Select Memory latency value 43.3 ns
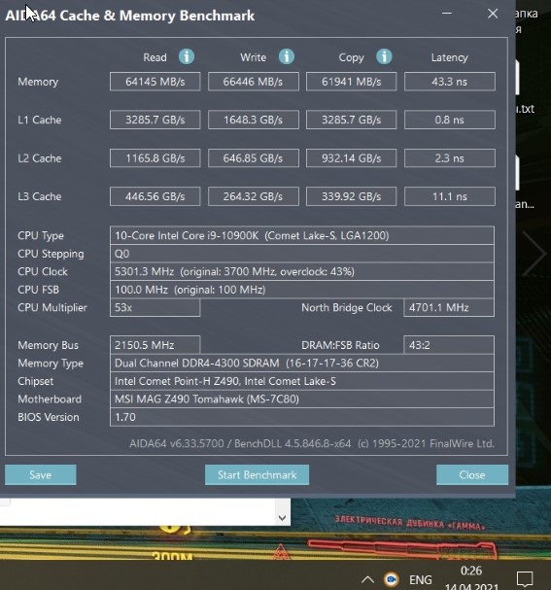The height and width of the screenshot is (590, 551). pyautogui.click(x=450, y=82)
